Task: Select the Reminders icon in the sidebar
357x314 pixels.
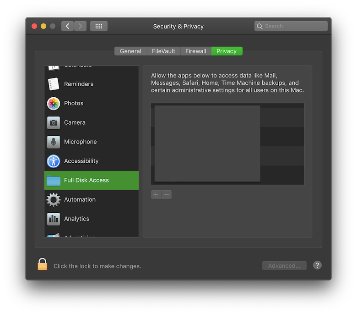Action: [54, 84]
